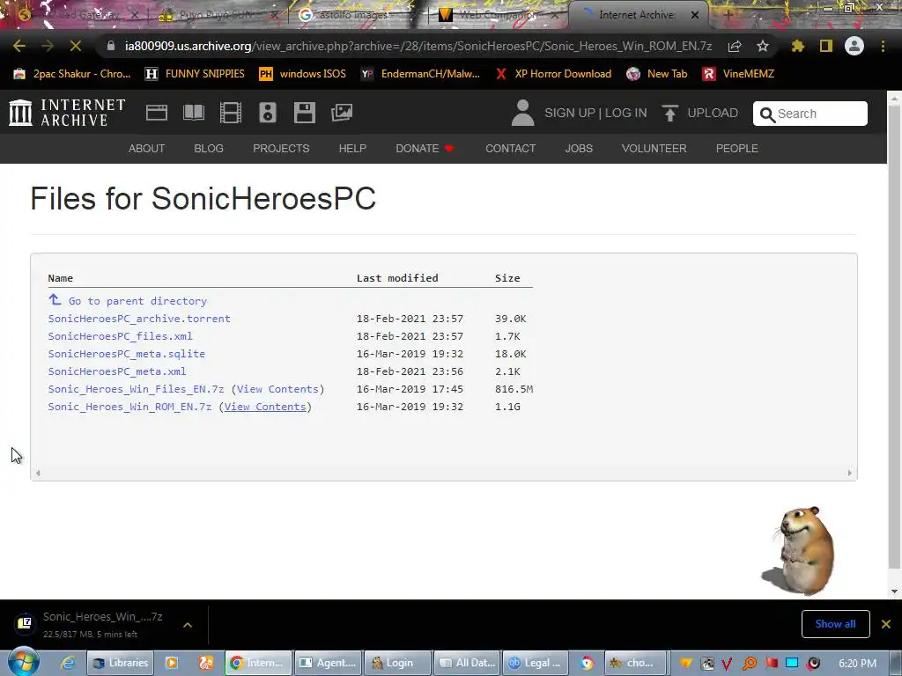This screenshot has width=902, height=676.
Task: Download Sonic_Heroes_Win_ROM_EN.7z
Action: coord(129,407)
